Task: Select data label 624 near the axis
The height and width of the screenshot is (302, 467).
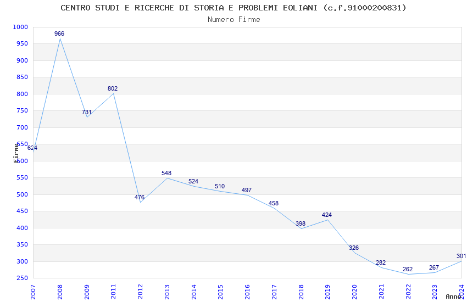Action: coord(32,148)
